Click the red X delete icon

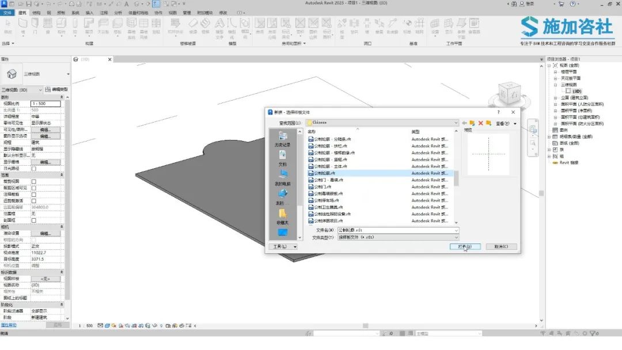pos(480,123)
